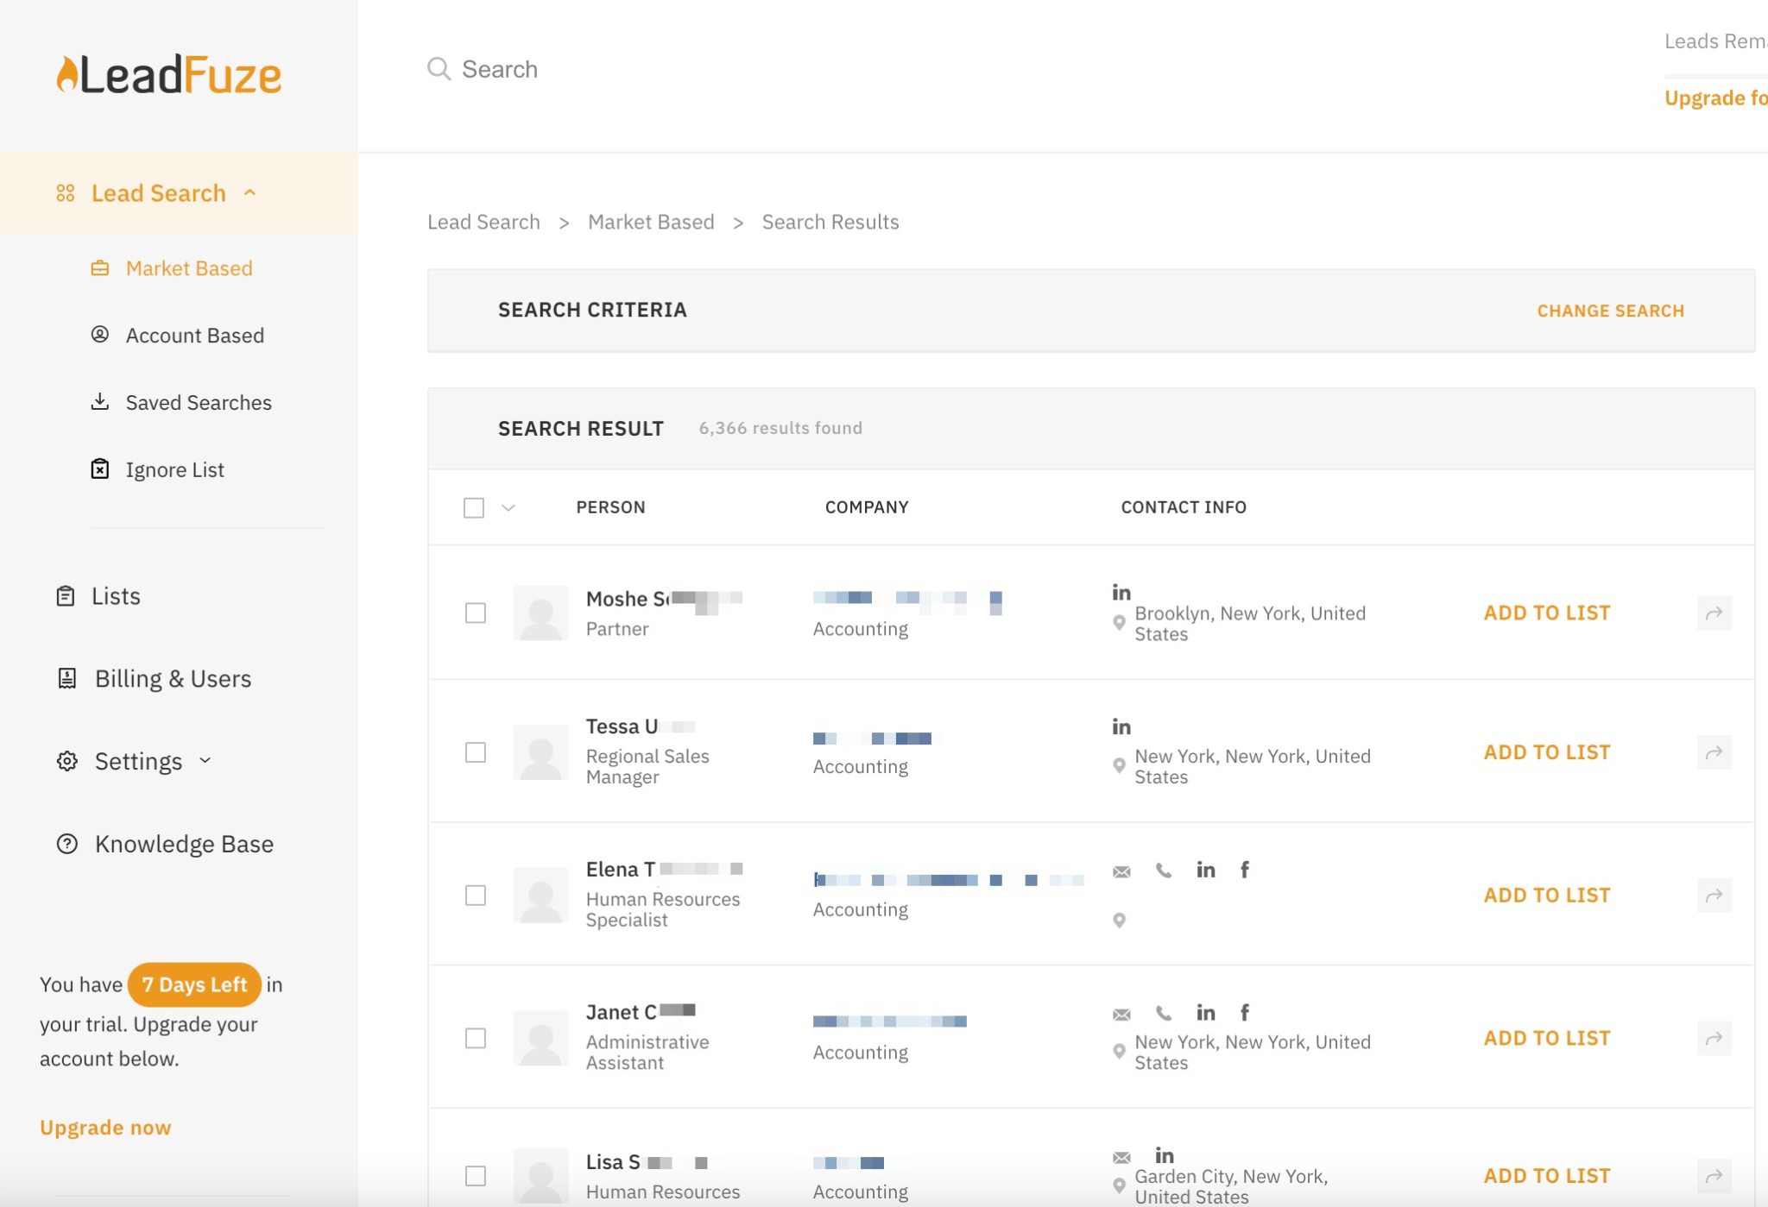Open the bulk-selection dropdown beside header checkbox
Image resolution: width=1768 pixels, height=1207 pixels.
pos(507,508)
